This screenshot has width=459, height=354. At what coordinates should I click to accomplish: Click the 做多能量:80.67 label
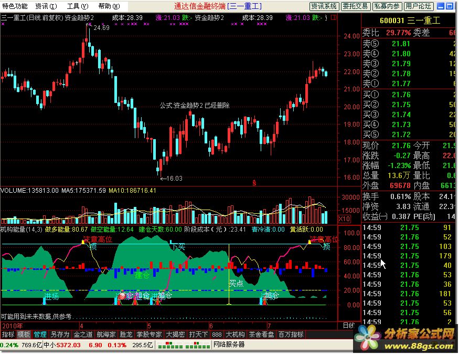67,229
